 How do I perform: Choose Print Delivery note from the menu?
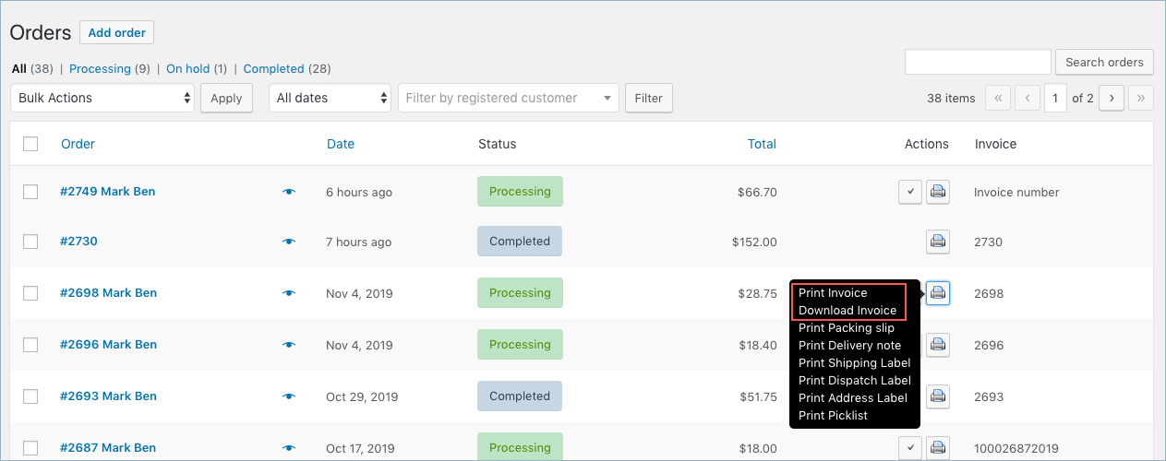pos(849,346)
